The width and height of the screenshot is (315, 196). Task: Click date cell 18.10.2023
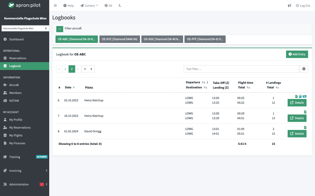71,116
